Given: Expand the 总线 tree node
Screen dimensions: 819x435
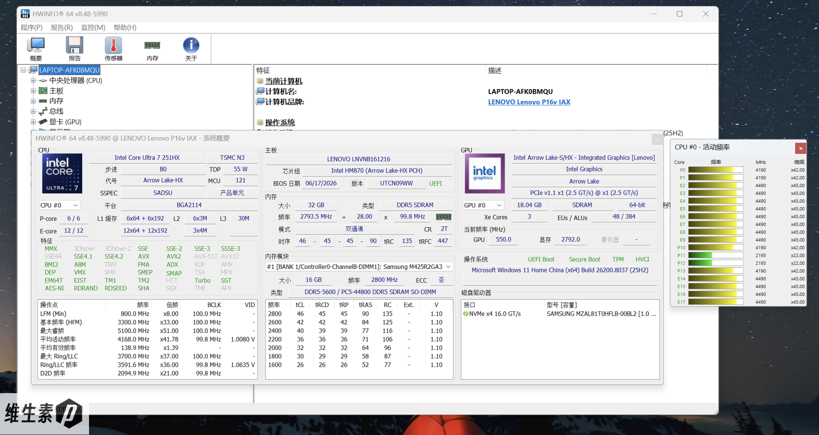Looking at the screenshot, I should (x=33, y=112).
